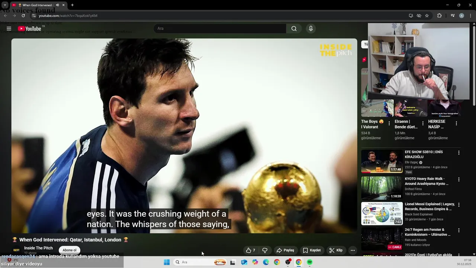The image size is (476, 268).
Task: Save the video with Kaydet button
Action: (x=312, y=250)
